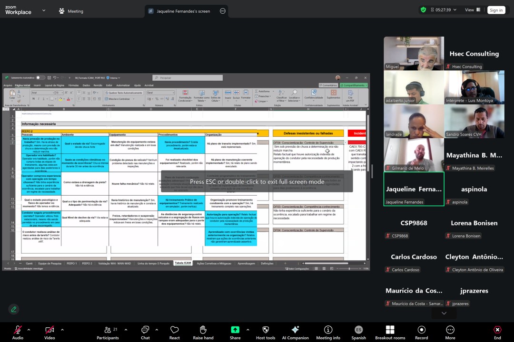Start recording with the Record icon

(x=421, y=330)
